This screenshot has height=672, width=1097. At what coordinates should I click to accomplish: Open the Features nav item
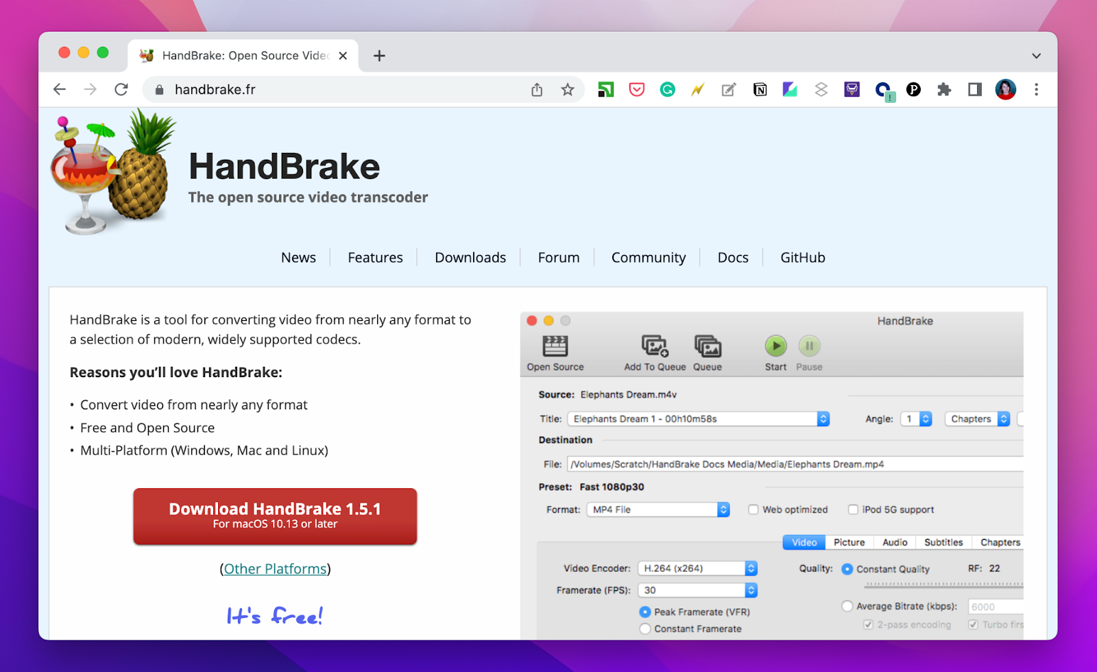coord(375,257)
